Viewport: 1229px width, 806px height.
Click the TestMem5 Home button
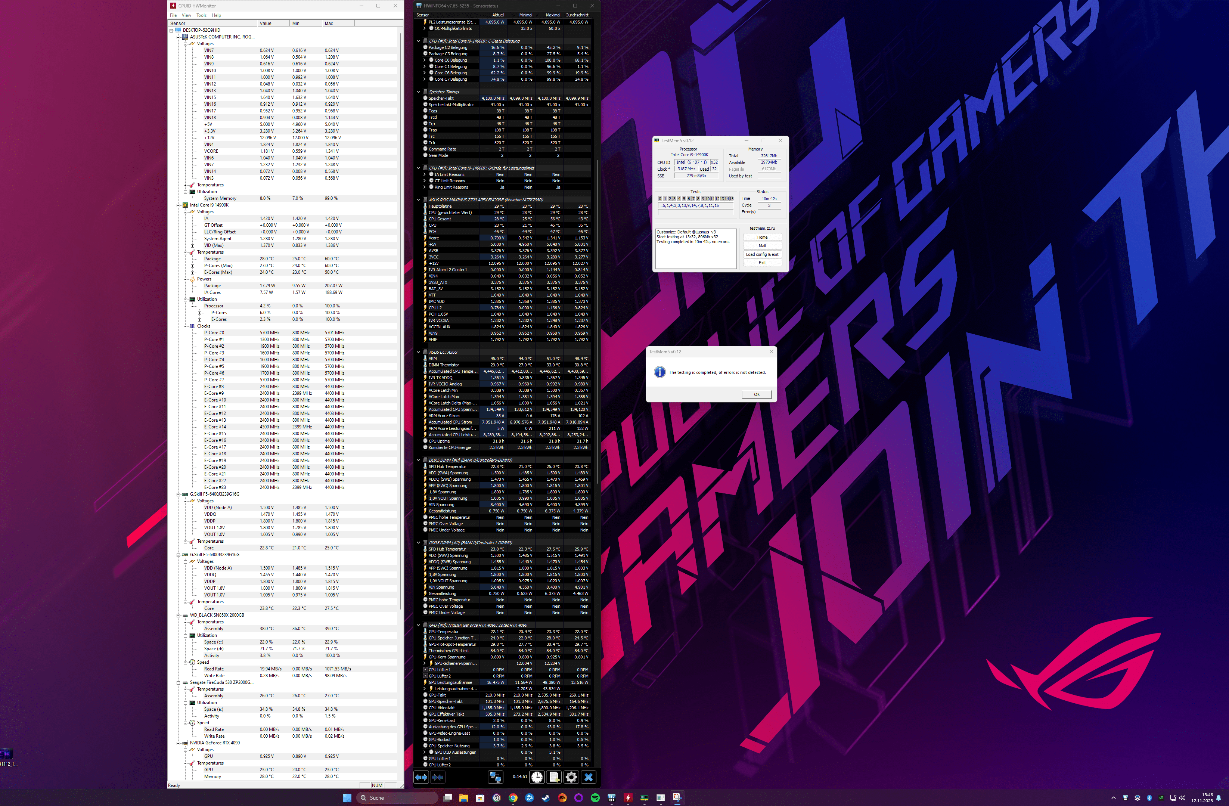tap(762, 237)
